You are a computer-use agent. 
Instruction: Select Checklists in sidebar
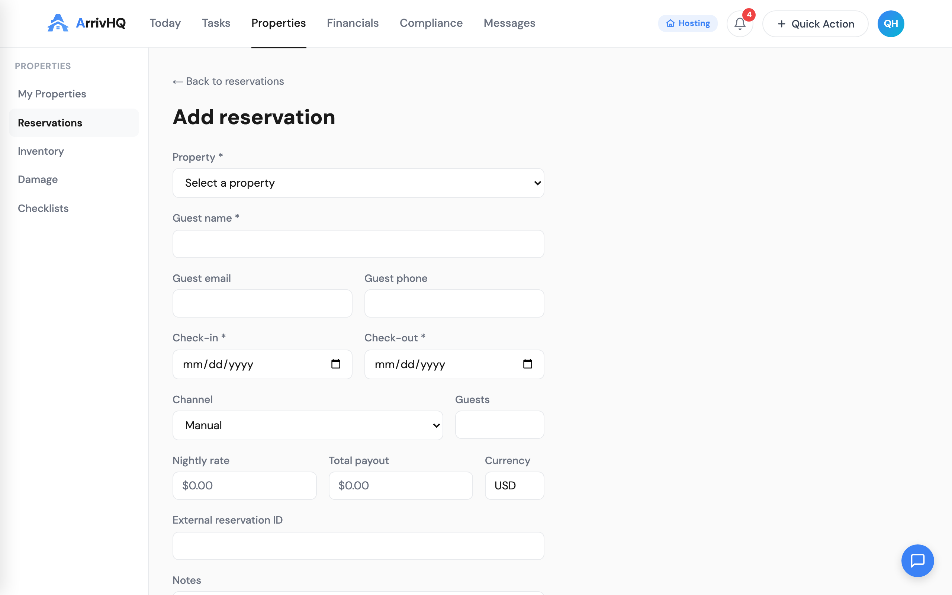[74, 208]
